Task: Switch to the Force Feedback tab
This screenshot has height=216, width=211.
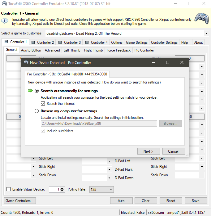Action: pos(118,50)
